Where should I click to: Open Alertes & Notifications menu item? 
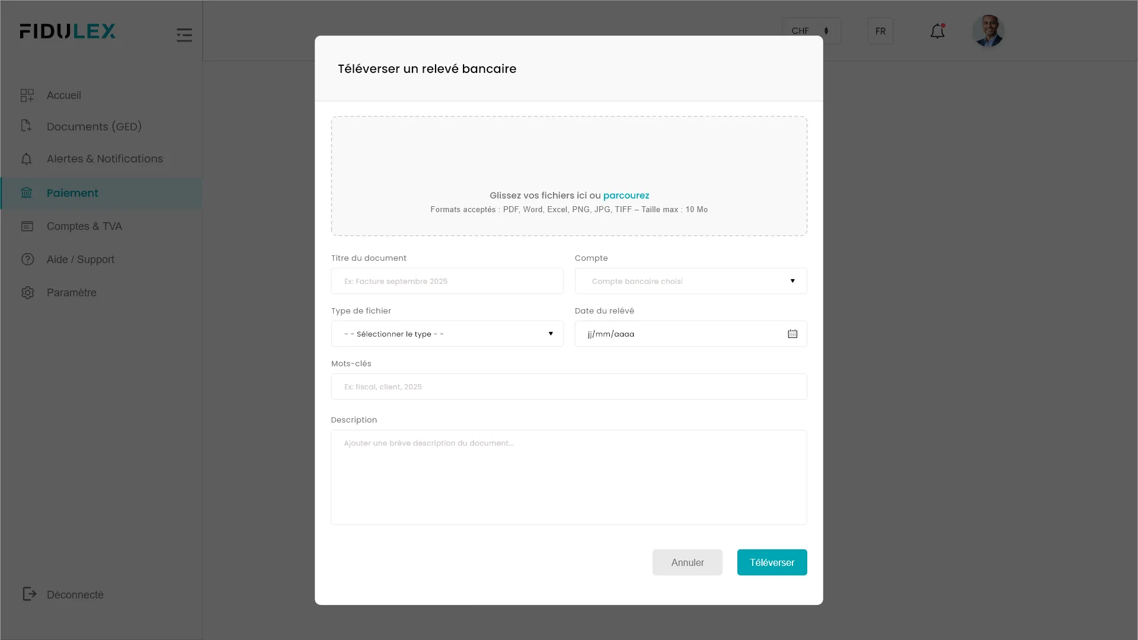[x=104, y=159]
